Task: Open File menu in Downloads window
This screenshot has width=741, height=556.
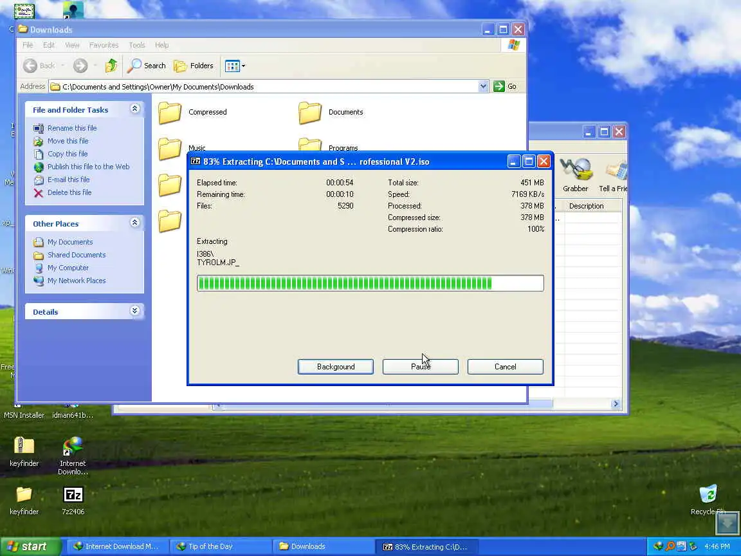Action: pos(28,45)
